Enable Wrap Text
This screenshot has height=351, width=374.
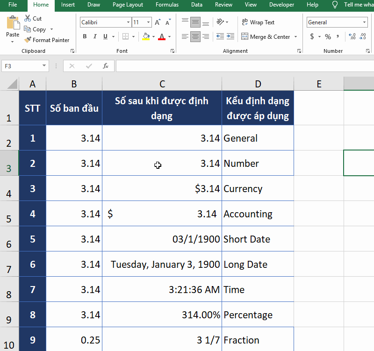[258, 22]
